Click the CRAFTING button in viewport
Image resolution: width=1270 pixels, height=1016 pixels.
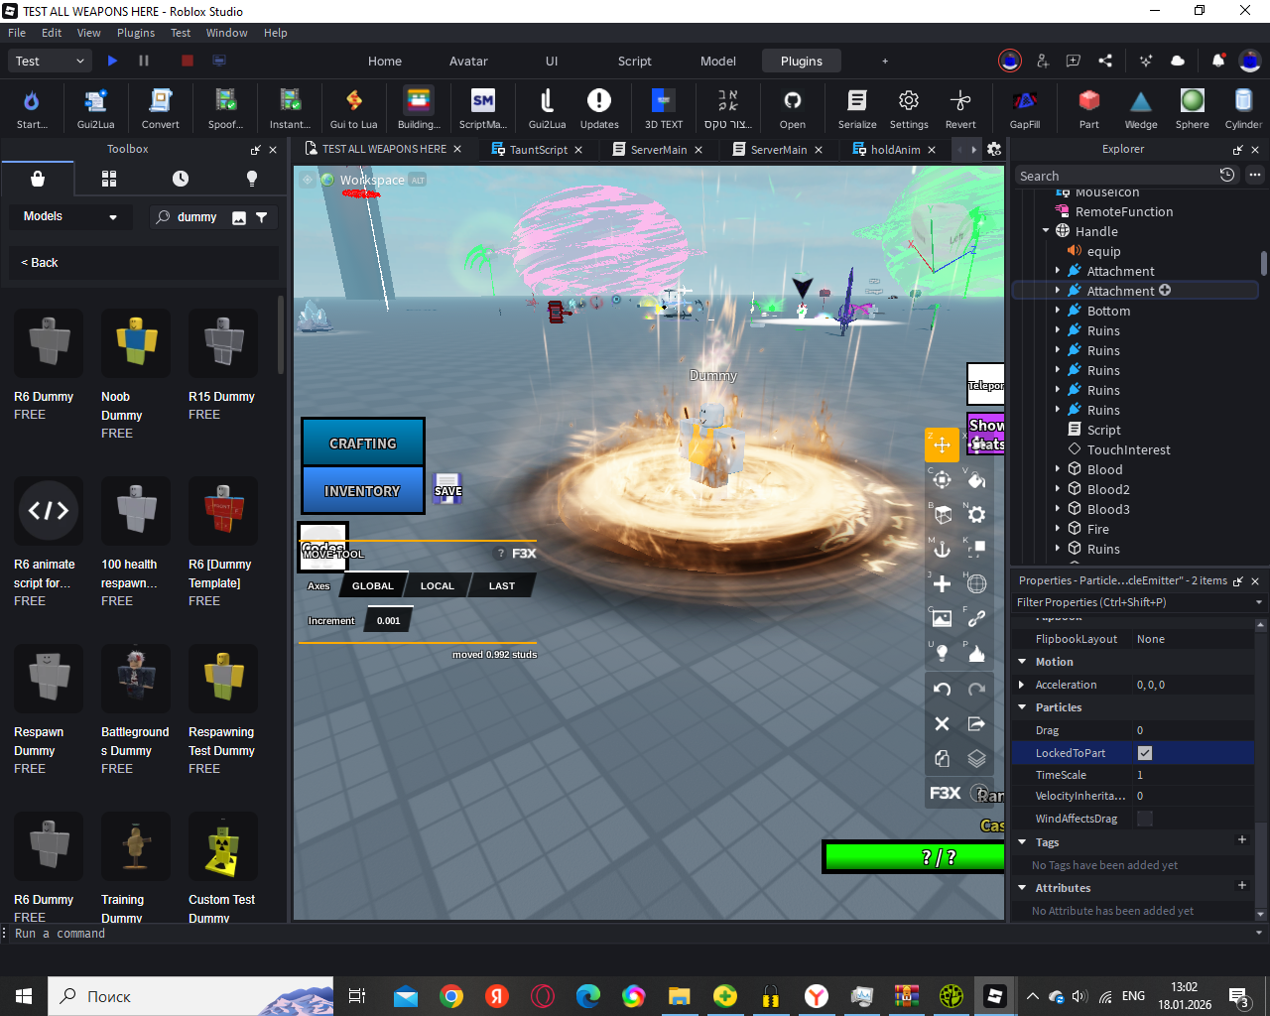coord(363,443)
